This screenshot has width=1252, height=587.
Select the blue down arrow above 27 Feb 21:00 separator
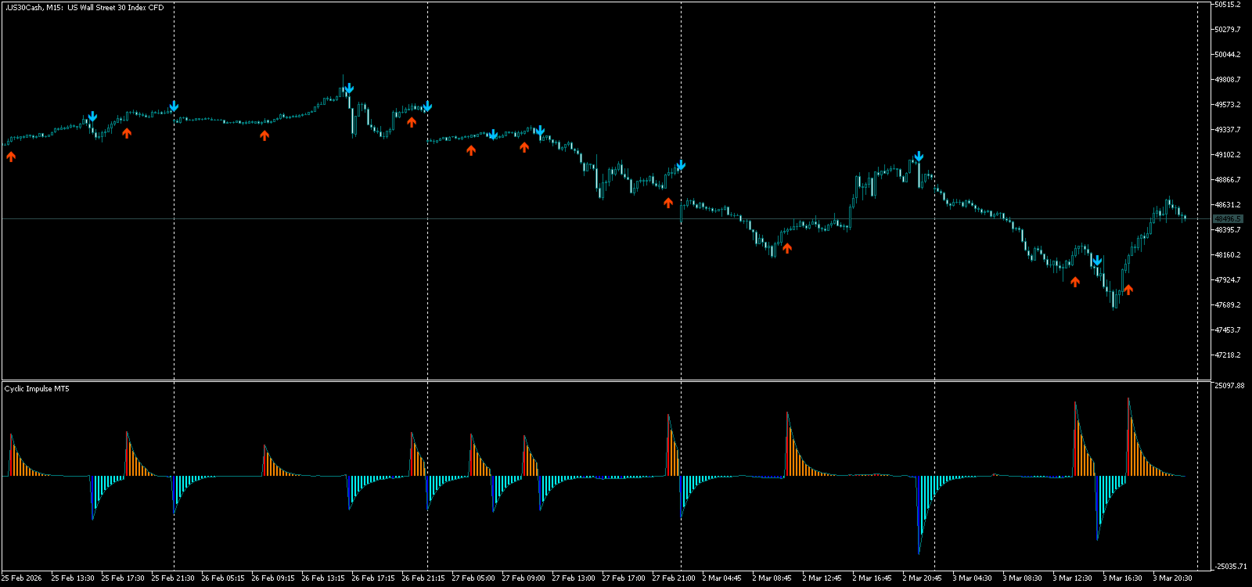(x=681, y=165)
